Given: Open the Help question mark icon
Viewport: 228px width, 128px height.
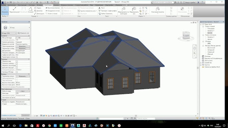Looking at the screenshot, I should [x=202, y=2].
